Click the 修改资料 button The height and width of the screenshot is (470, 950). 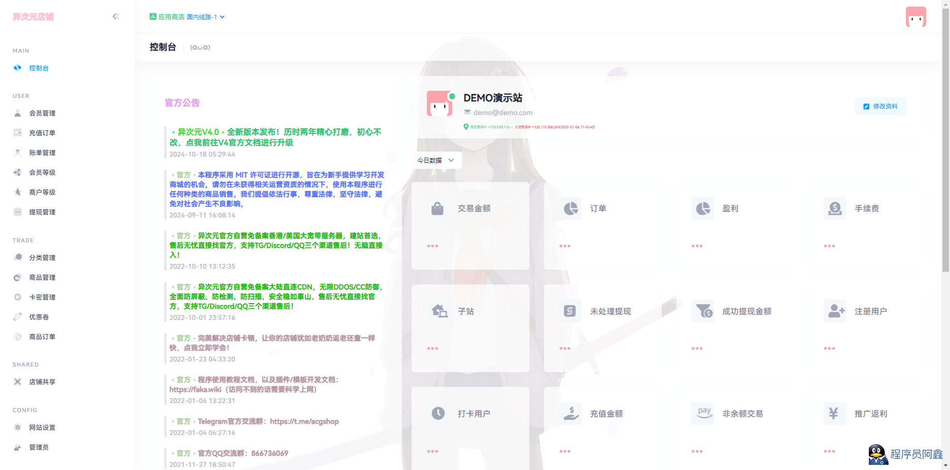[880, 106]
